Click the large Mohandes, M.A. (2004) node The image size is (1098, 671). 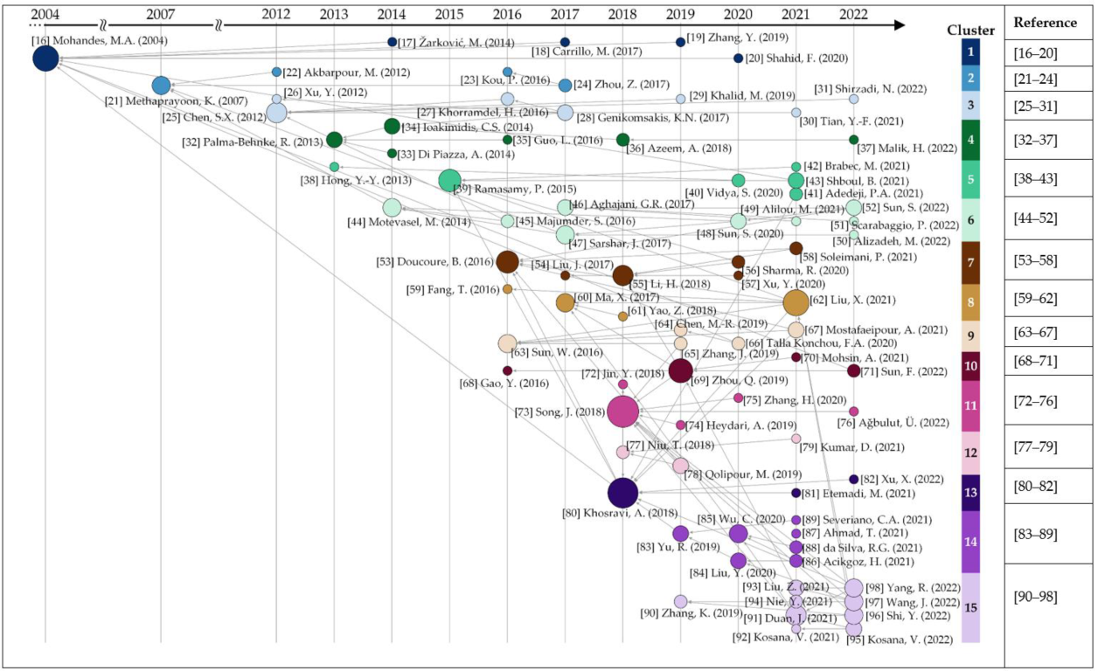click(45, 59)
